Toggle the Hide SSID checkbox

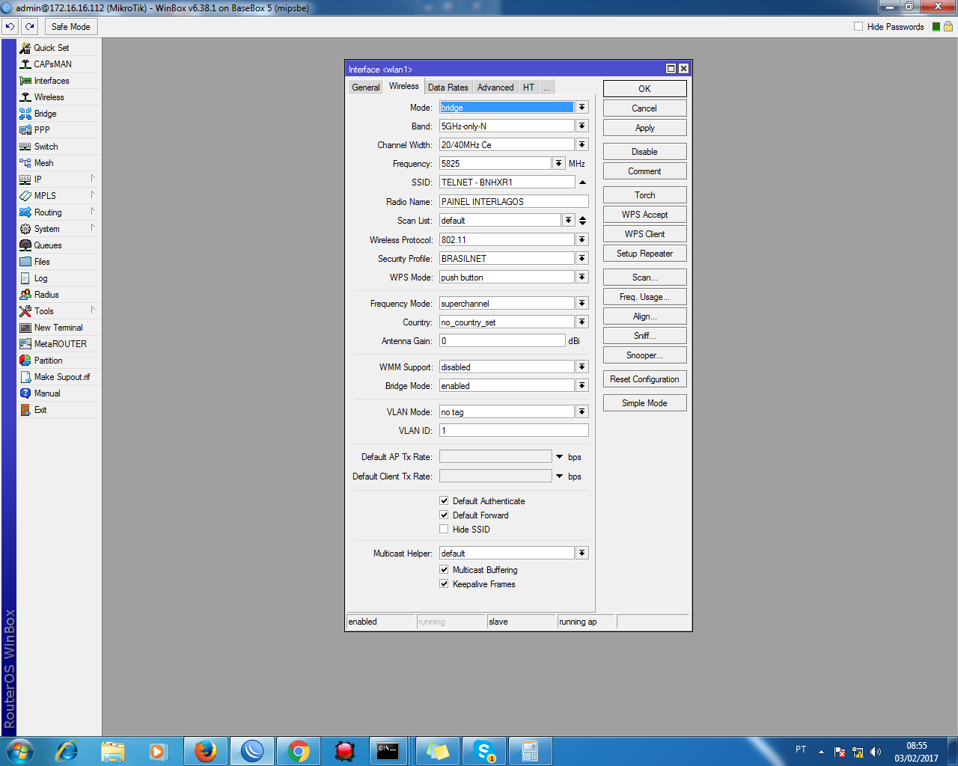pyautogui.click(x=444, y=529)
